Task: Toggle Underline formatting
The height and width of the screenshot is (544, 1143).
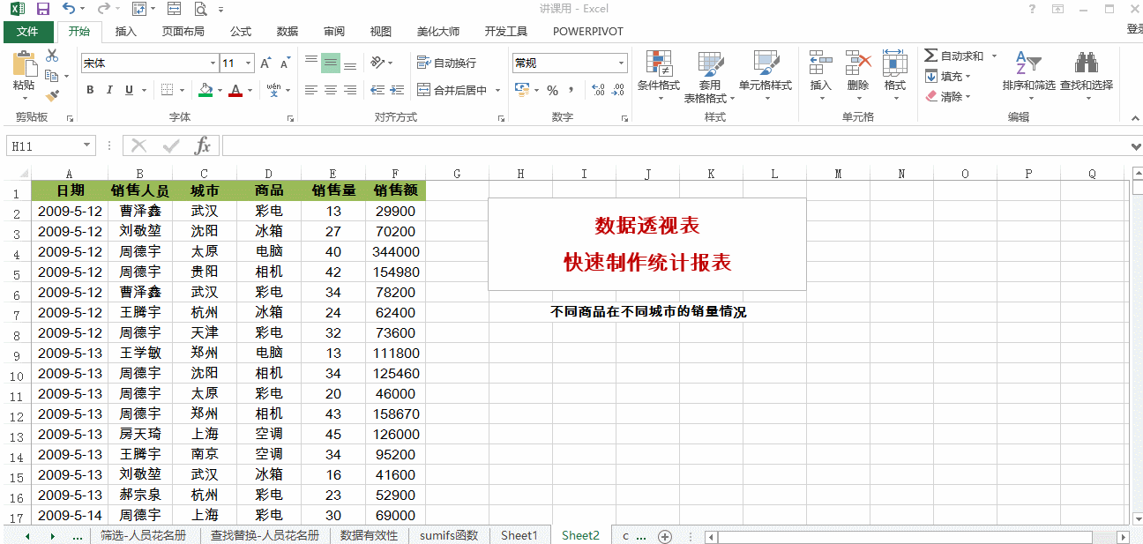Action: pos(129,90)
